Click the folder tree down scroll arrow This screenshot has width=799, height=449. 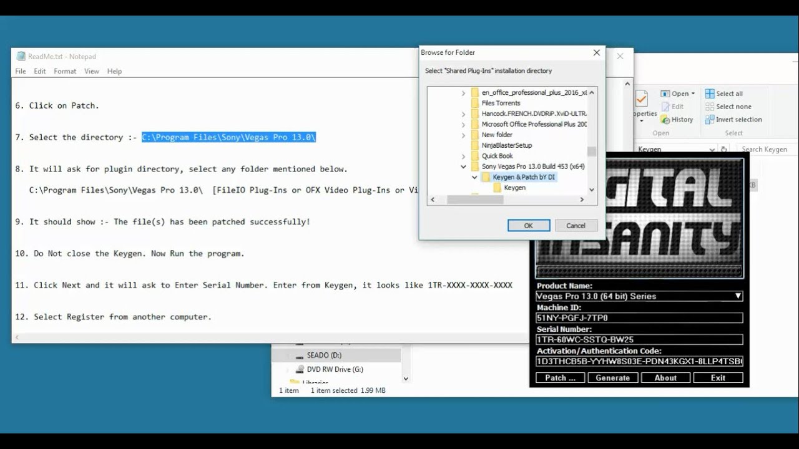tap(592, 190)
